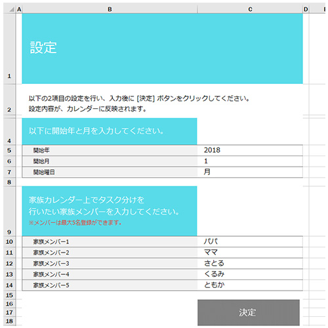Viewport: 328px width, 328px height.
Task: Select the 家族メンバー2 value cell ママ
Action: (250, 253)
